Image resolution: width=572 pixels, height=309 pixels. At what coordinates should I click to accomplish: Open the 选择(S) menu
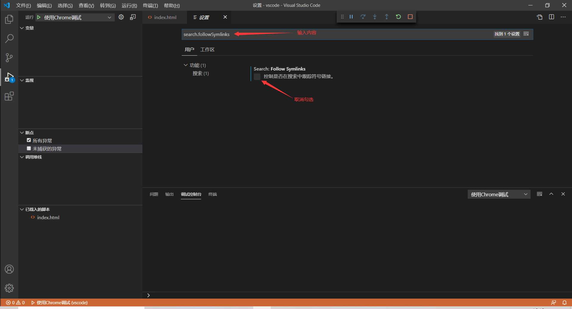[65, 5]
